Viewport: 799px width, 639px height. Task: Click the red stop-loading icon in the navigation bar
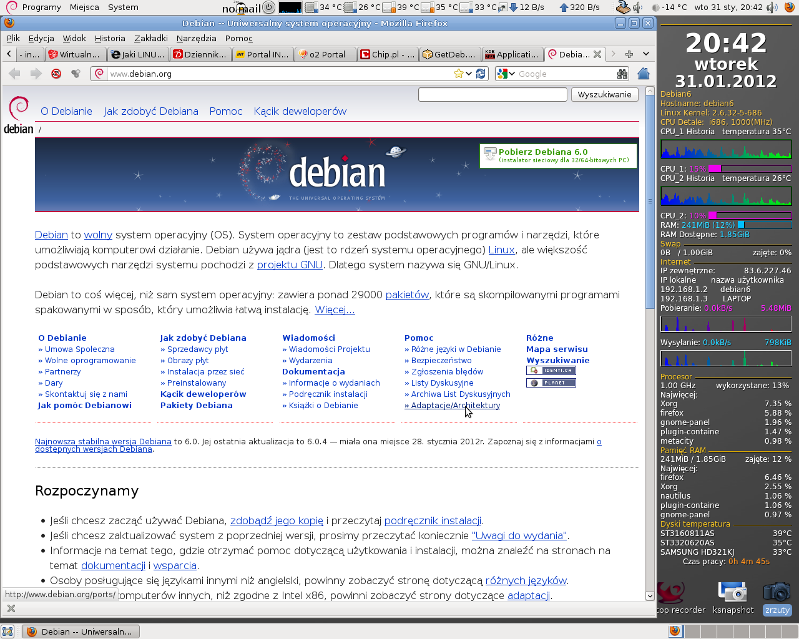tap(56, 74)
